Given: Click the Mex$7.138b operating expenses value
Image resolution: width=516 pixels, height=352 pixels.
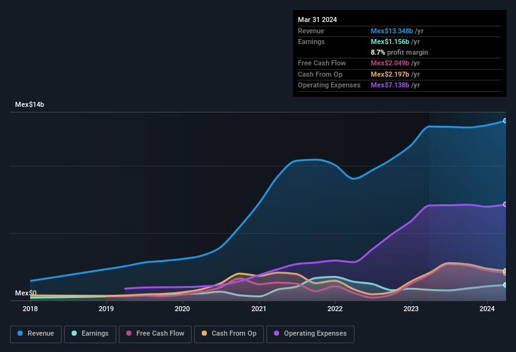Looking at the screenshot, I should click(390, 85).
